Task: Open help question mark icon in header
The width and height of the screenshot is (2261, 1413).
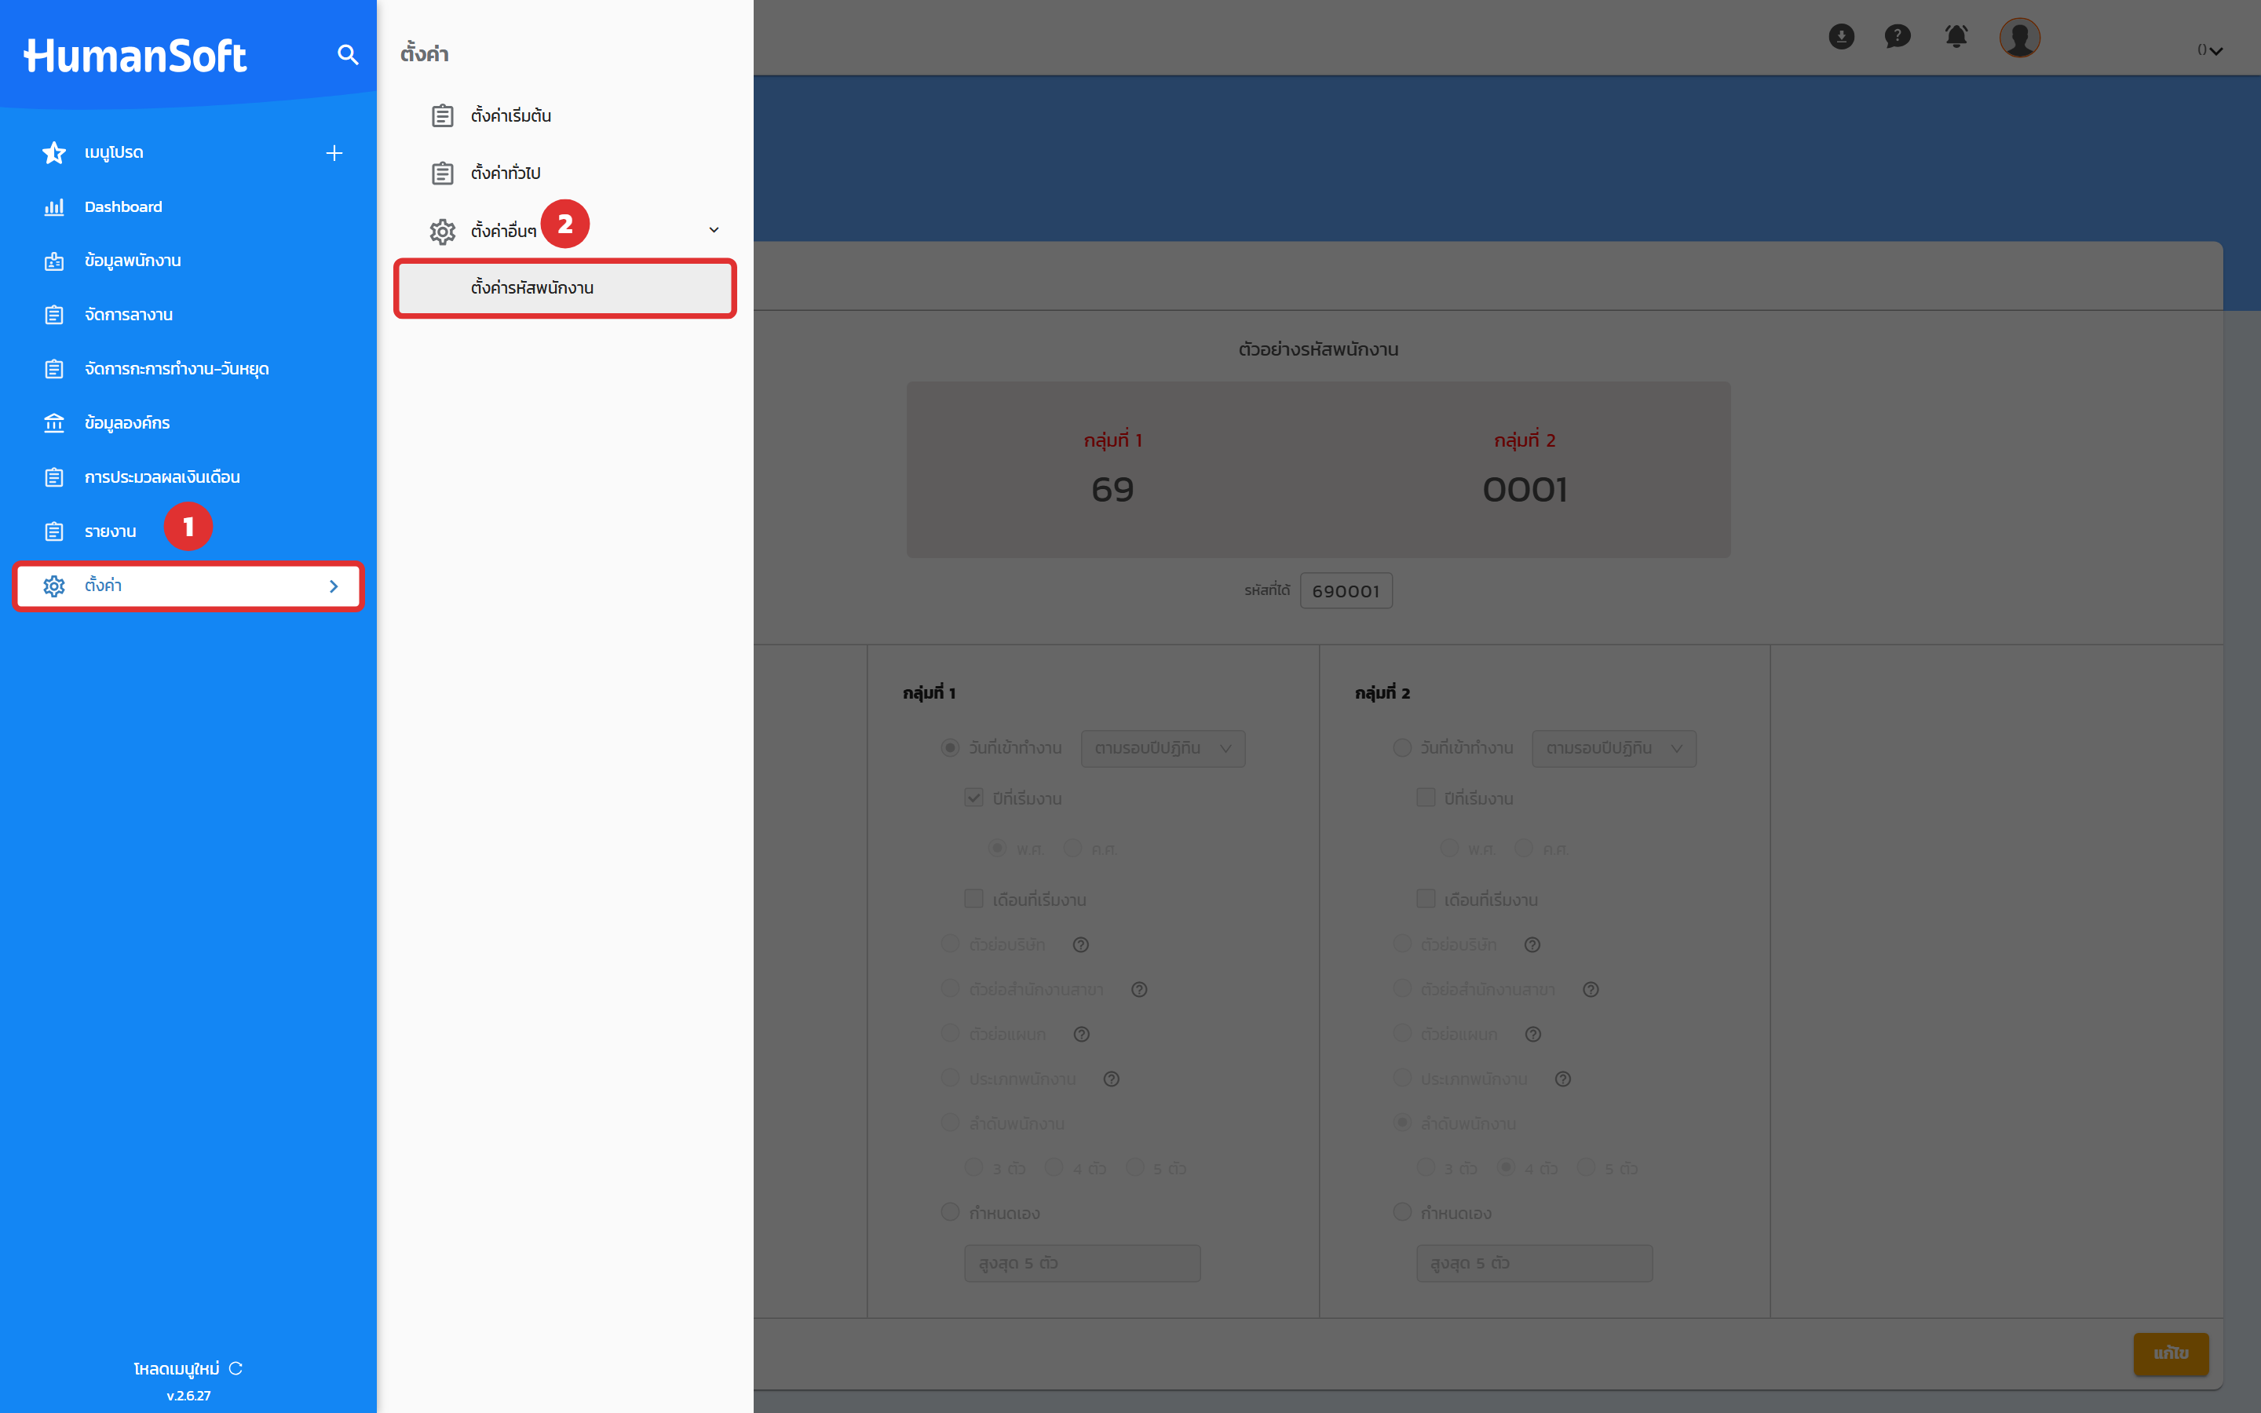Action: pyautogui.click(x=1898, y=36)
